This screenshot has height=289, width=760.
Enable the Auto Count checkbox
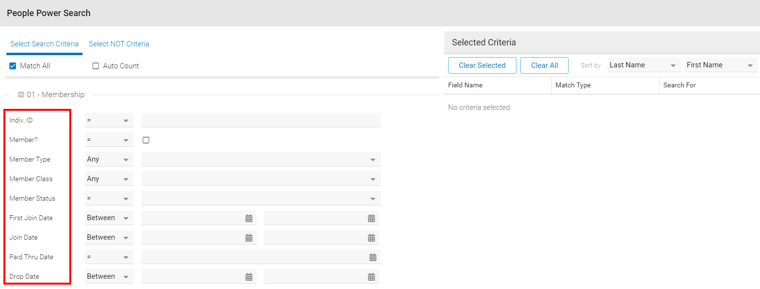pyautogui.click(x=96, y=66)
